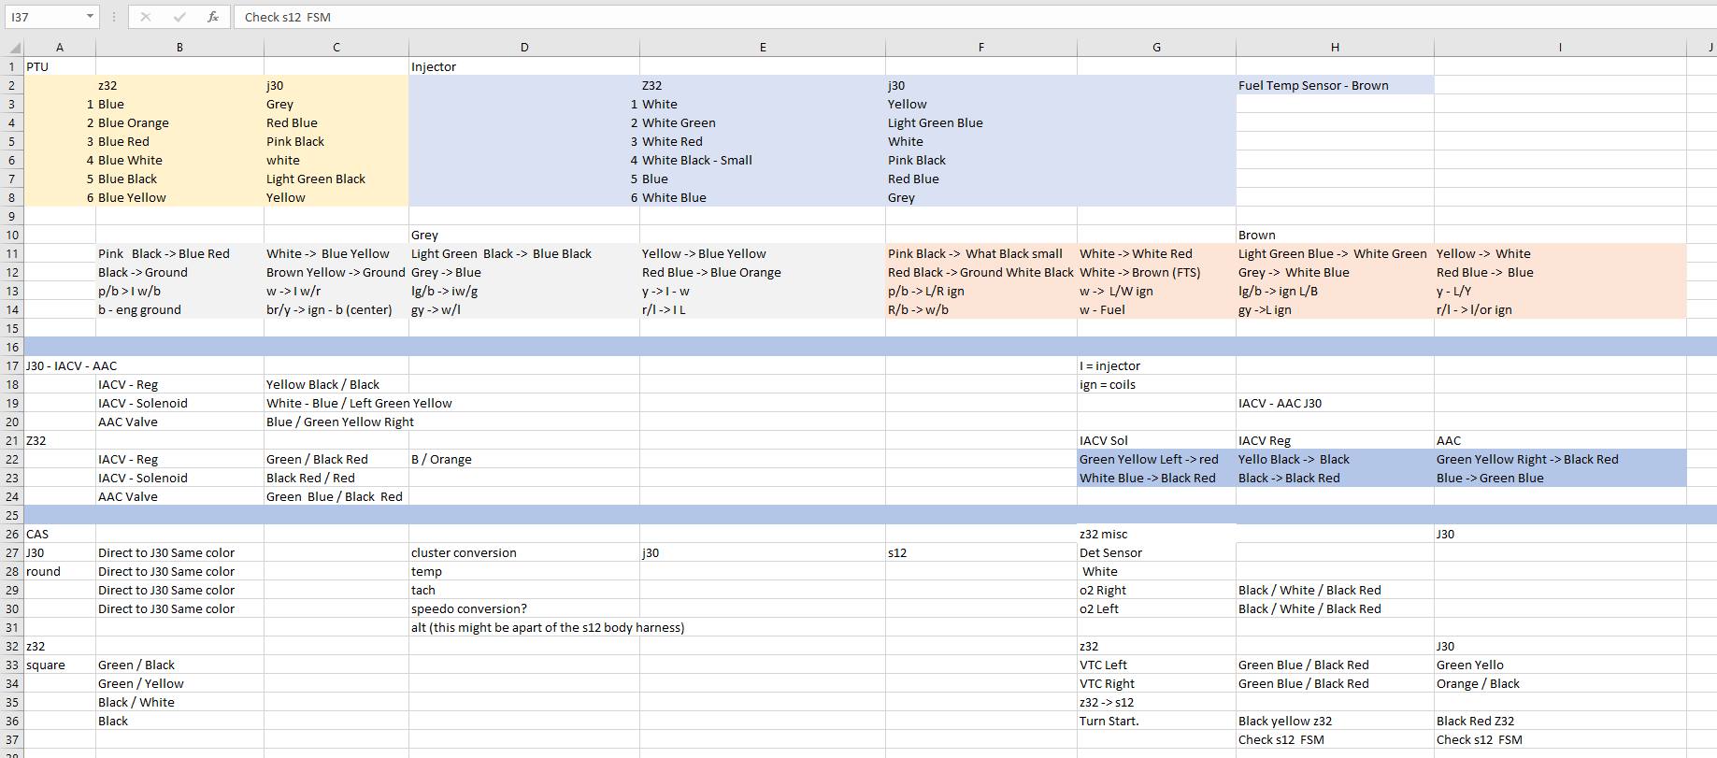Click the Injector cell

(x=524, y=66)
